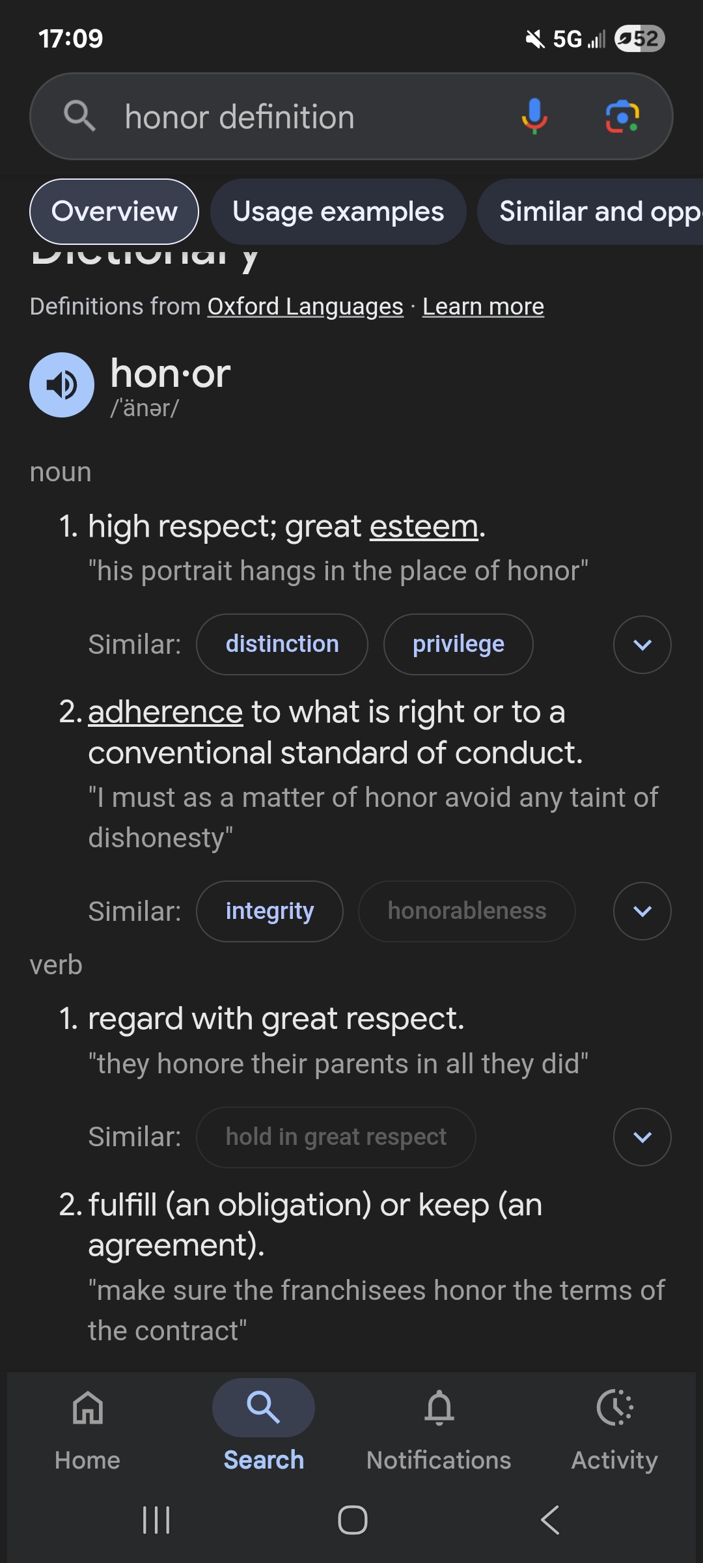Open the Activity history tab
Viewport: 703px width, 1563px height.
tap(614, 1426)
